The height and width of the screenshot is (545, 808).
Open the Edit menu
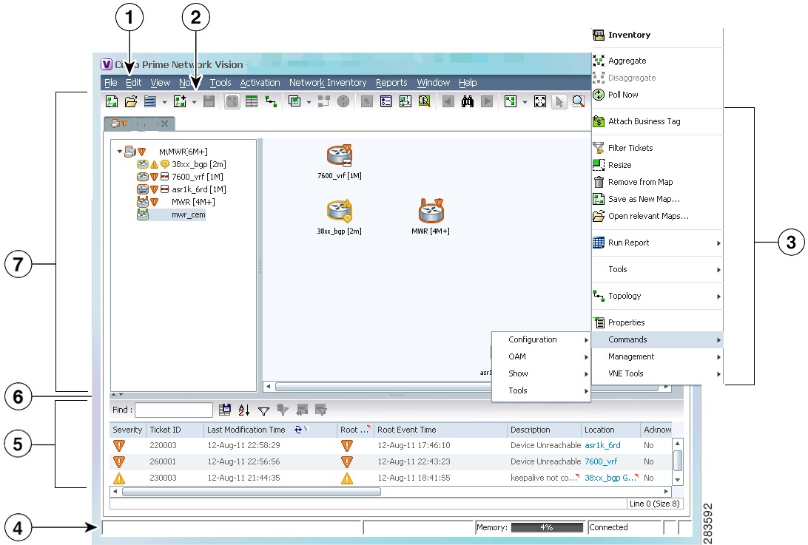click(x=133, y=82)
